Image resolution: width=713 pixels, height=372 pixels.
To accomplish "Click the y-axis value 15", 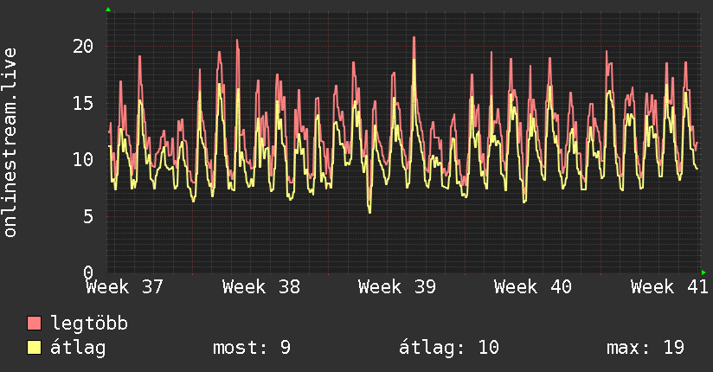I will [x=83, y=103].
